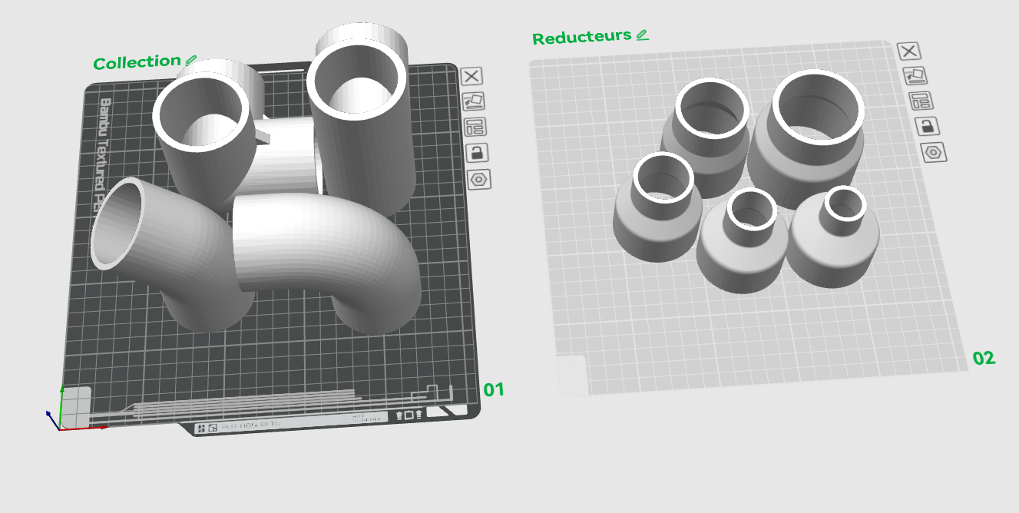Auto-orient objects on the Collection plate

pyautogui.click(x=474, y=101)
